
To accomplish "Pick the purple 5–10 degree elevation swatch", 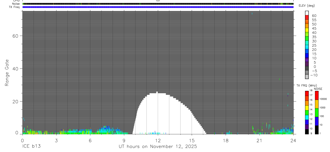I will [x=307, y=60].
